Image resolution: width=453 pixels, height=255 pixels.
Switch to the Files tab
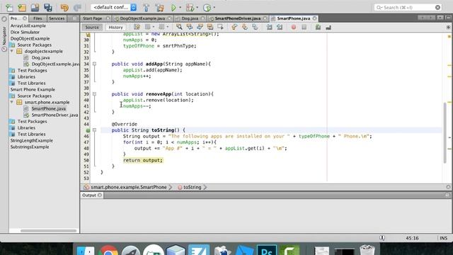(x=38, y=18)
